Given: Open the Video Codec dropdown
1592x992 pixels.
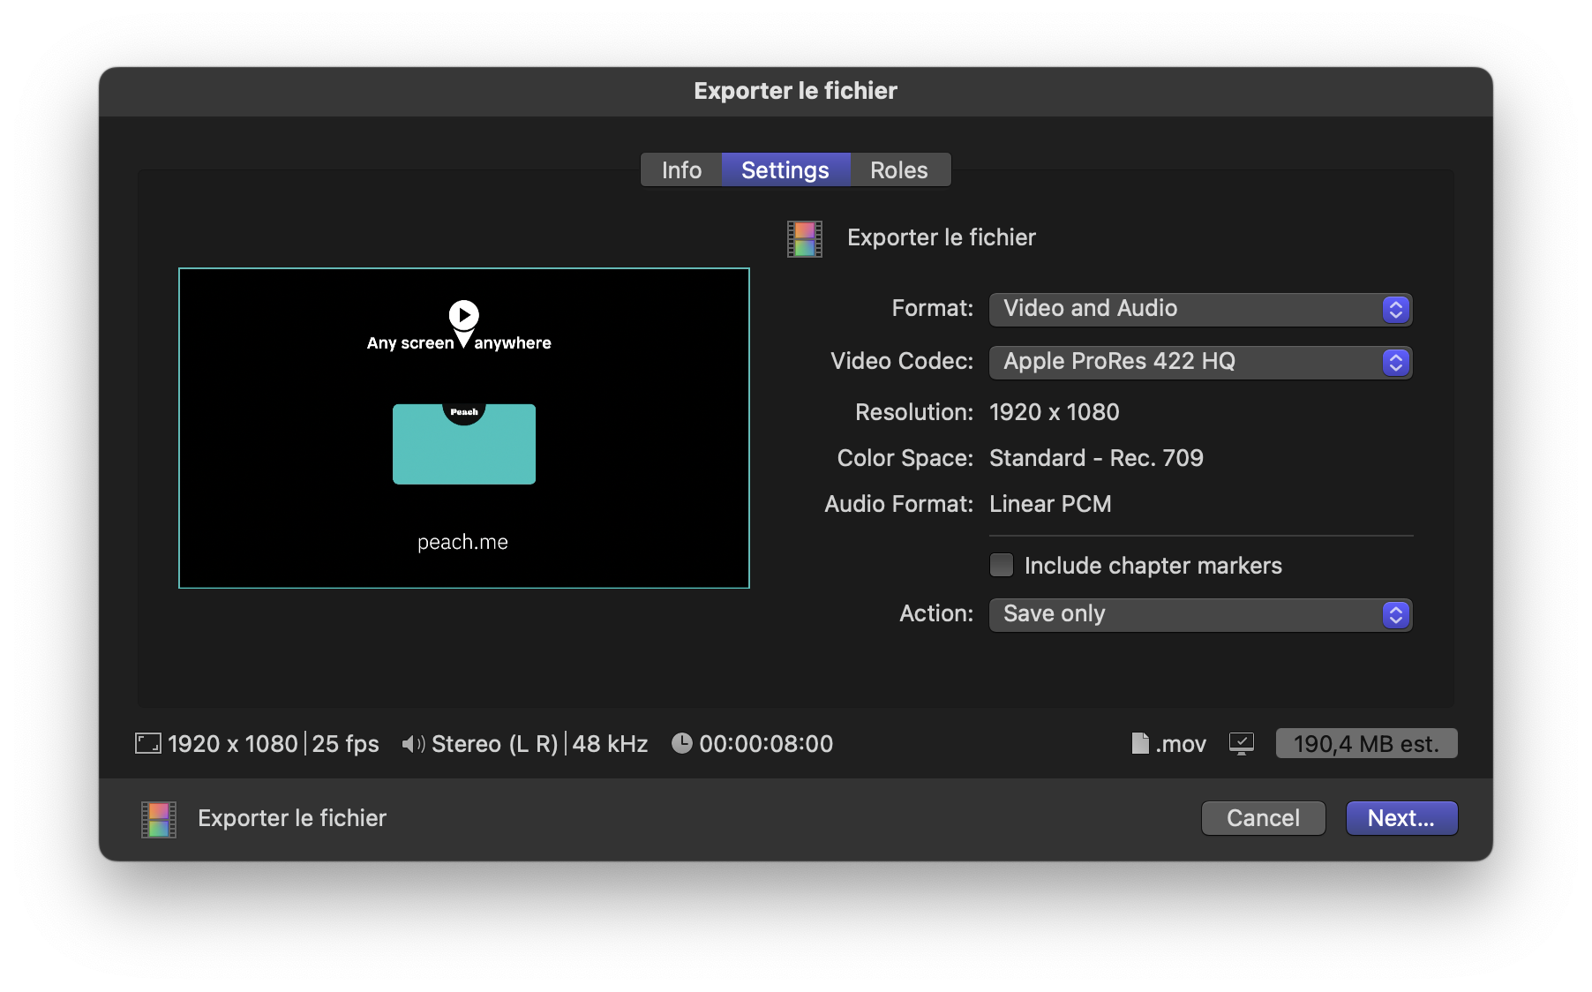Looking at the screenshot, I should point(1200,362).
